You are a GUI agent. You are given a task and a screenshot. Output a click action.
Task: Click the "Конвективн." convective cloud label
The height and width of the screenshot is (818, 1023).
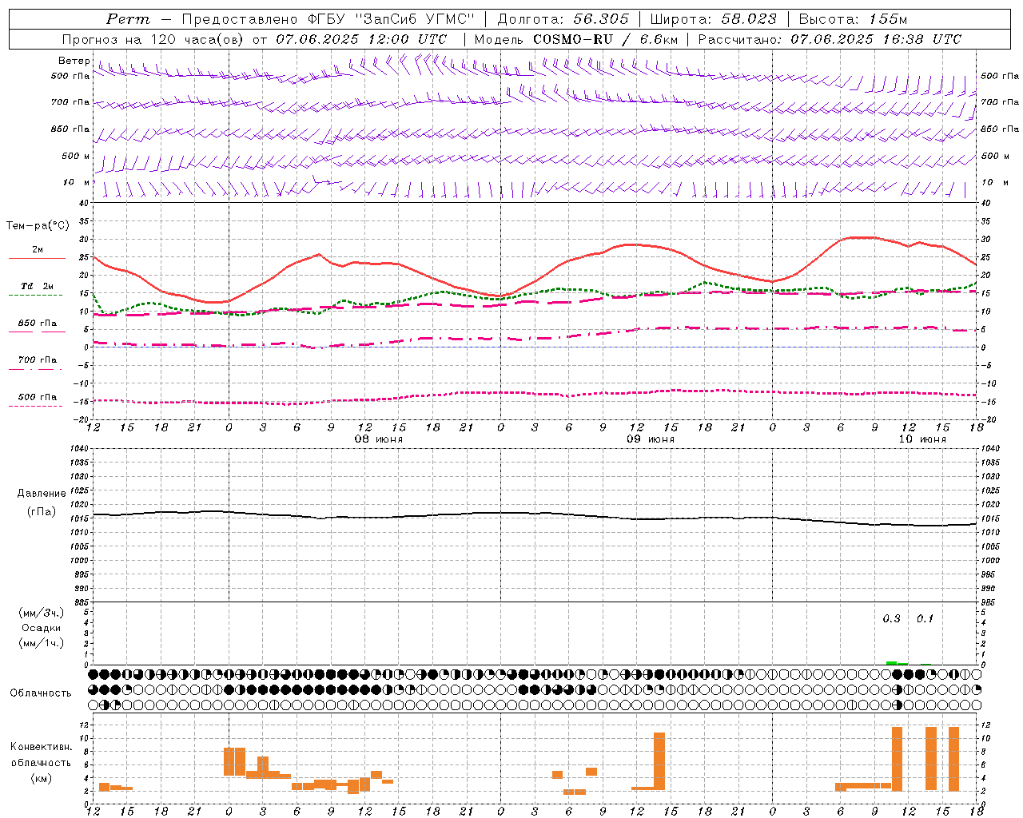pos(41,747)
